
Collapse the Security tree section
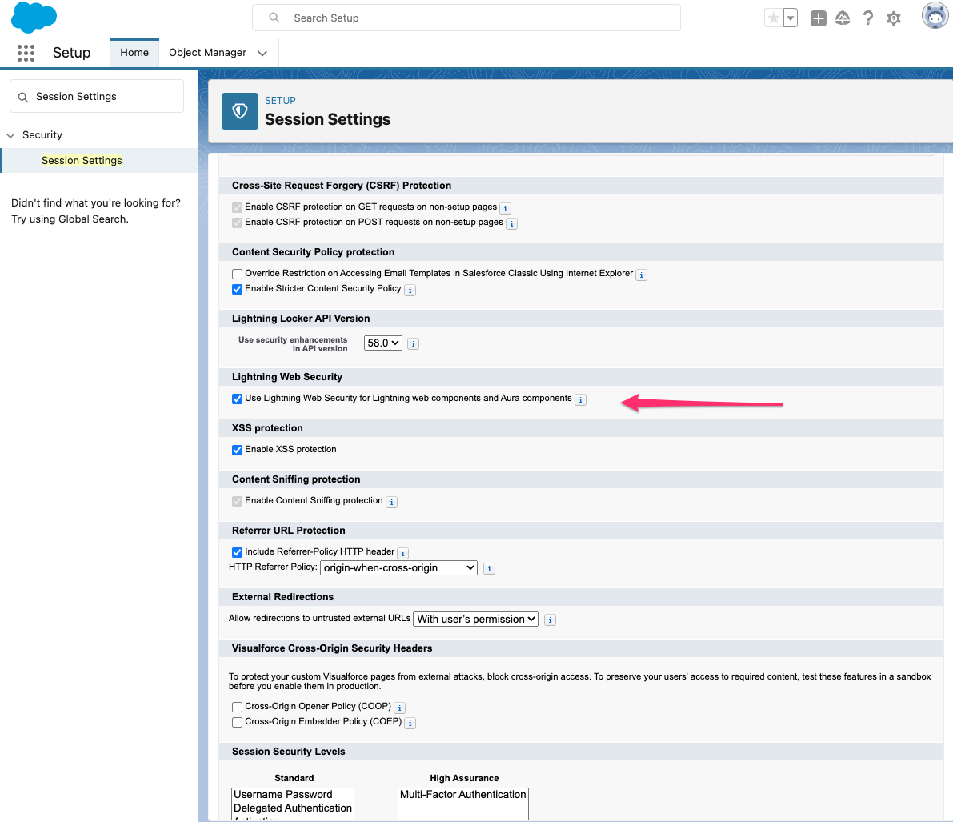pos(10,135)
